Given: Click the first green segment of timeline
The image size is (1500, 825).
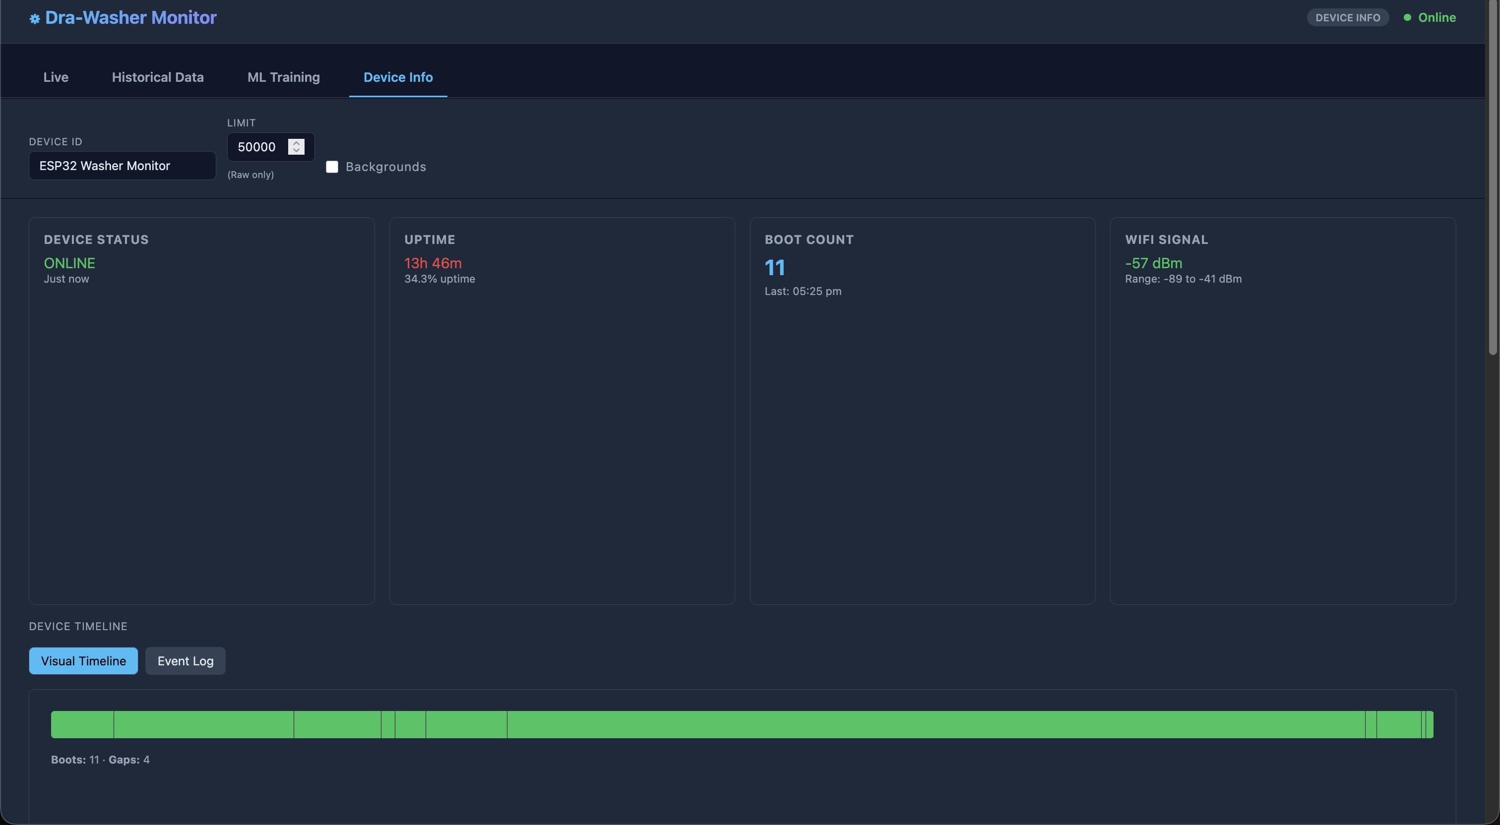Looking at the screenshot, I should coord(82,724).
